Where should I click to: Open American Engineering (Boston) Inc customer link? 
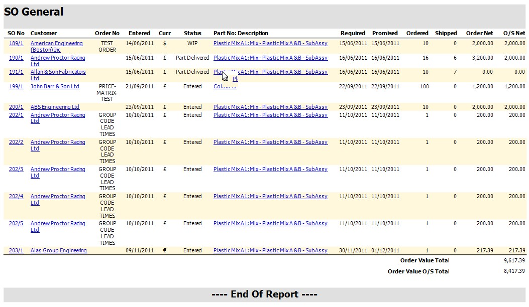(56, 44)
